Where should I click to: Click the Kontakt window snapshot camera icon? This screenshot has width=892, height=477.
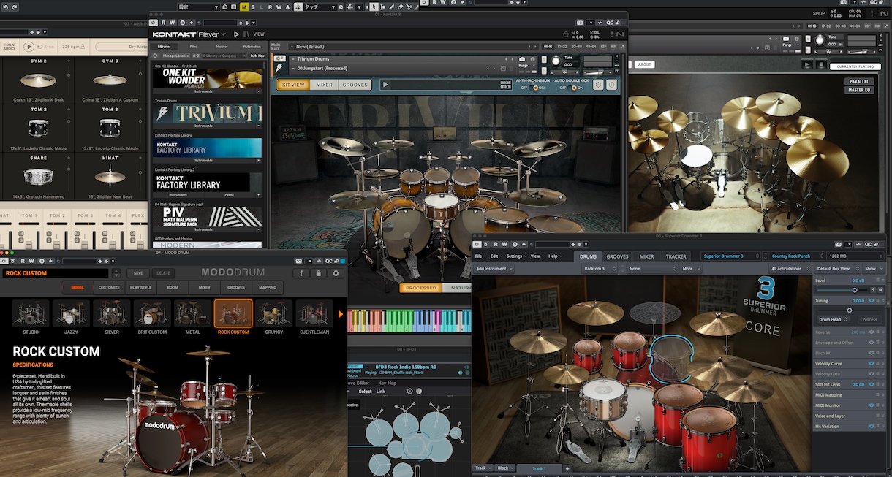(x=580, y=23)
